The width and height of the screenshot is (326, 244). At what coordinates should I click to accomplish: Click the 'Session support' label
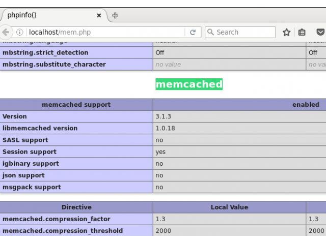30,152
